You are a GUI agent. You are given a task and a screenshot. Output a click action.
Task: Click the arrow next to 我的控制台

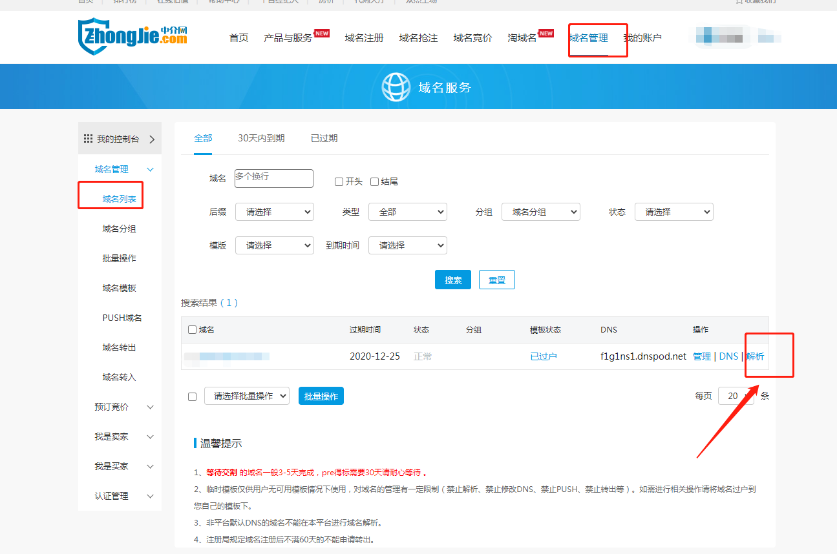tap(152, 139)
